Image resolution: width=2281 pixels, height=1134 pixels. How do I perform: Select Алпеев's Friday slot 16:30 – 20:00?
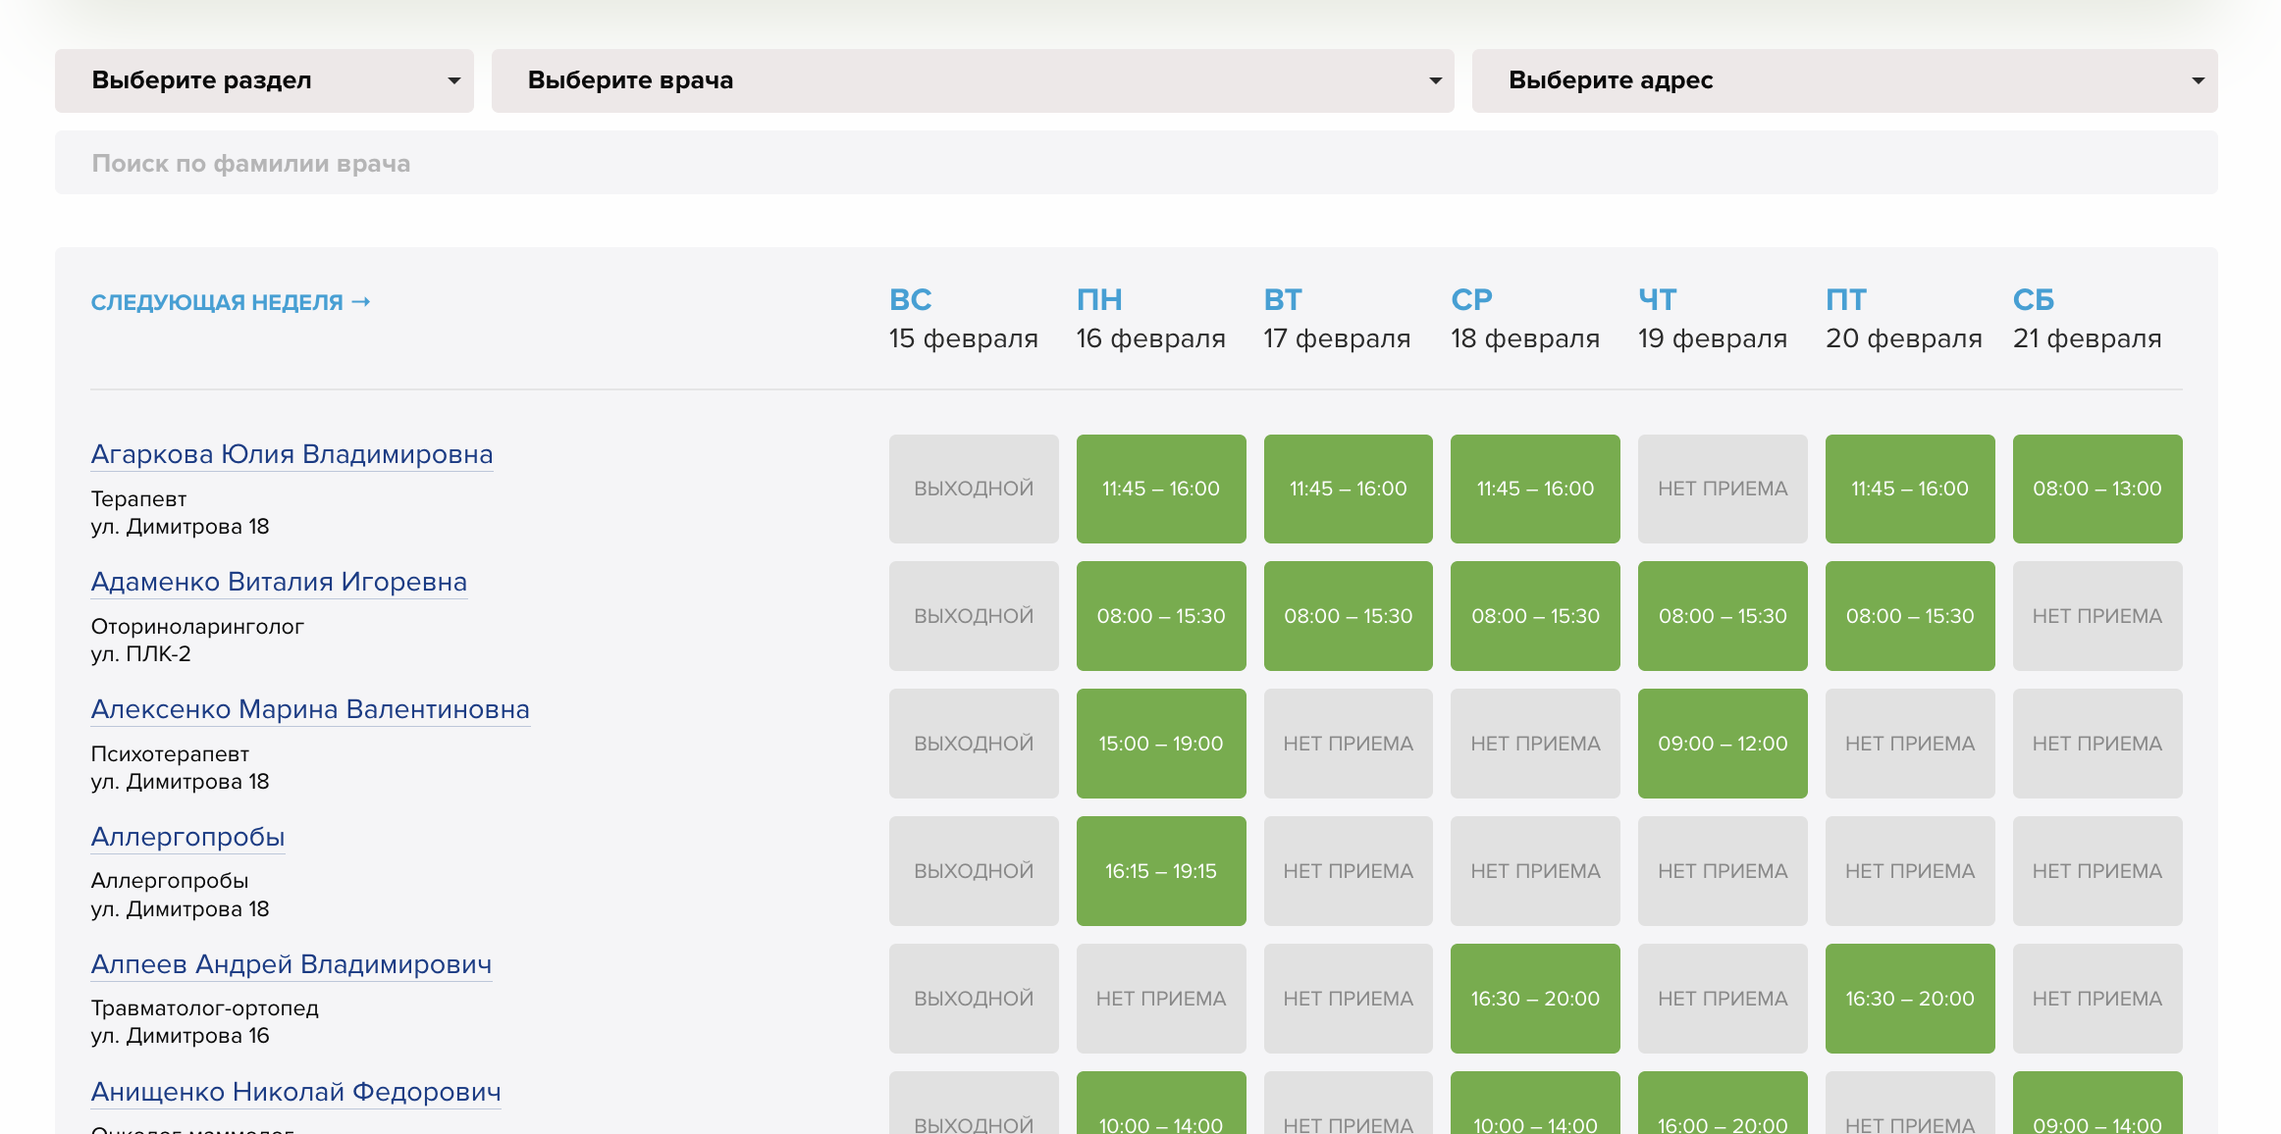pos(1909,999)
